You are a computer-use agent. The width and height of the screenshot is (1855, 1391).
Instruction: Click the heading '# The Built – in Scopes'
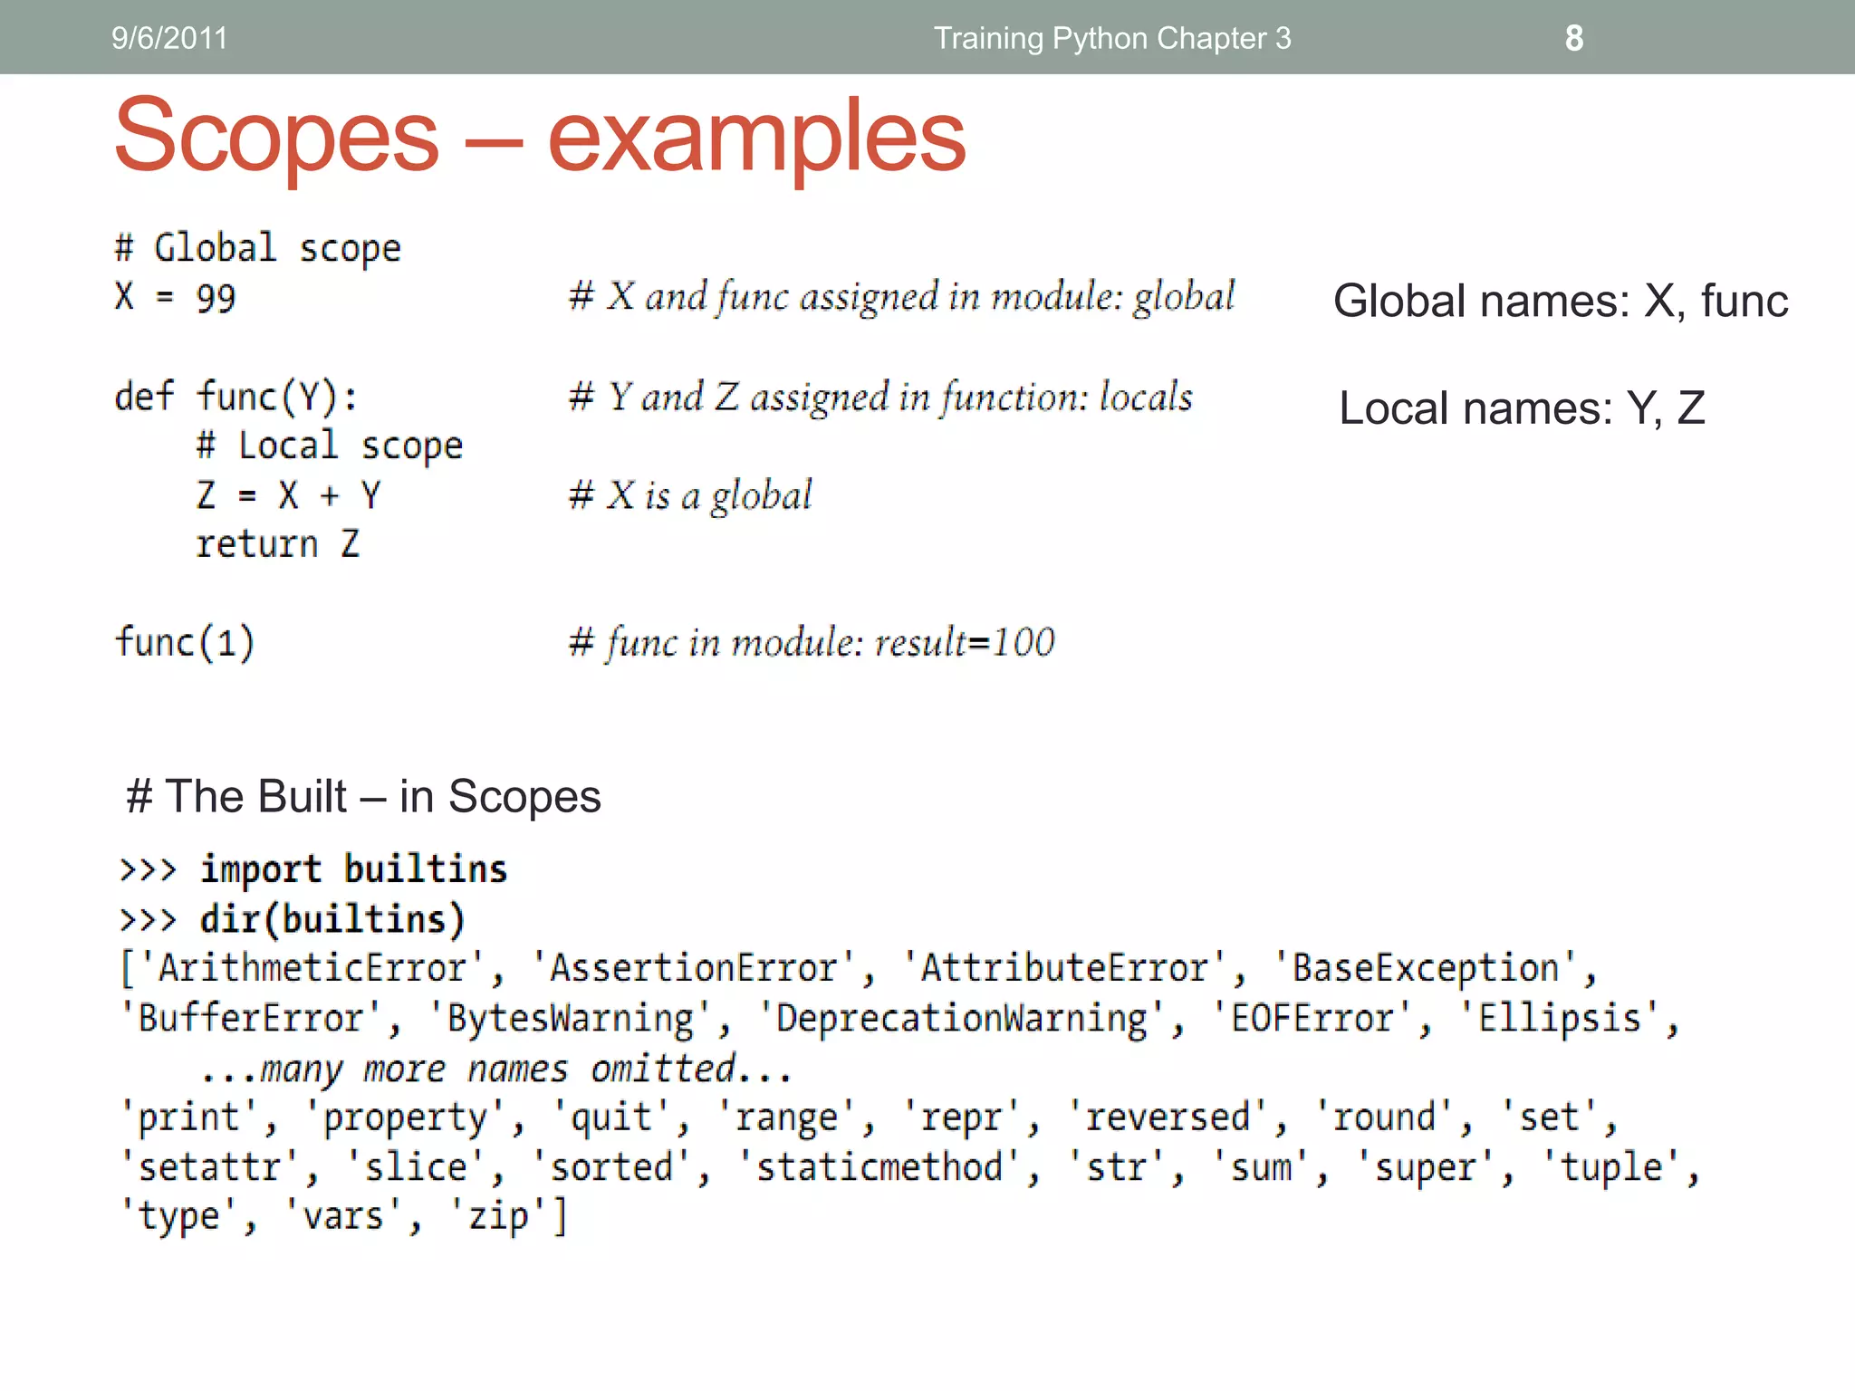coord(363,797)
